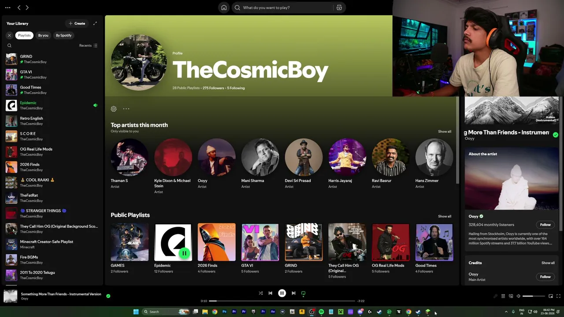The image size is (564, 317).
Task: Mute the Spotify volume
Action: [x=519, y=296]
